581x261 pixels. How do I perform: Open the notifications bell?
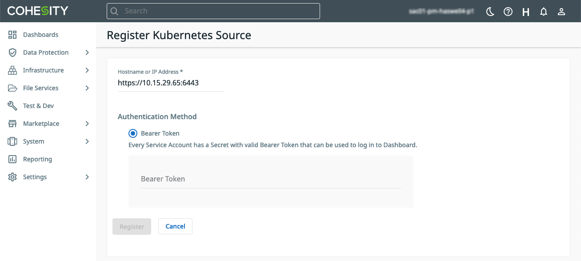[544, 12]
